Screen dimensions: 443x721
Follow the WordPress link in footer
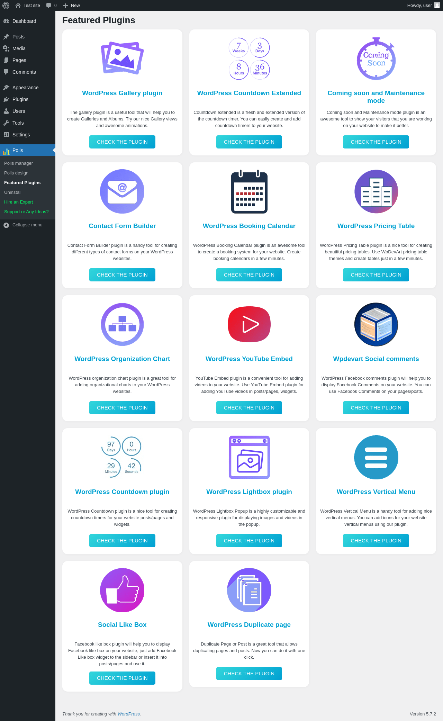pos(129,714)
